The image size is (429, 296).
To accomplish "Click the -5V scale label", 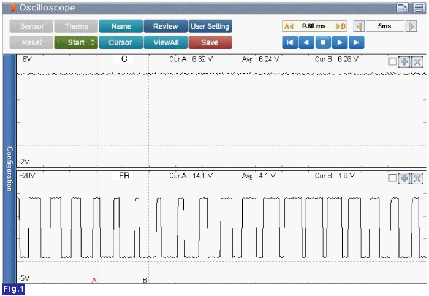I will pos(24,278).
